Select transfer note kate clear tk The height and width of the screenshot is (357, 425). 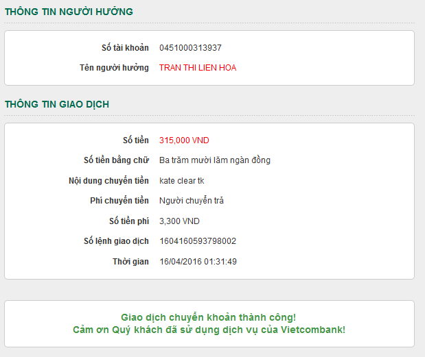182,181
